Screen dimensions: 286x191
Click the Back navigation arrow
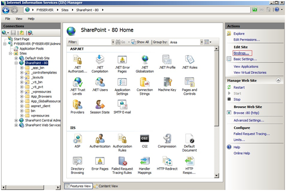[x=6, y=10]
